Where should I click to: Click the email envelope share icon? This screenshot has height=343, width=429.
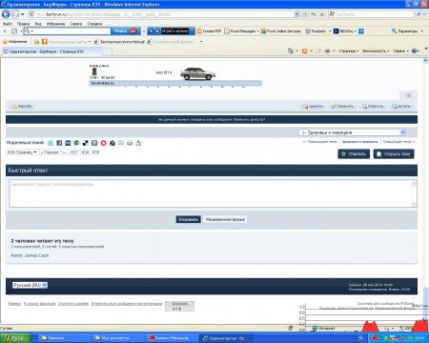click(x=121, y=143)
